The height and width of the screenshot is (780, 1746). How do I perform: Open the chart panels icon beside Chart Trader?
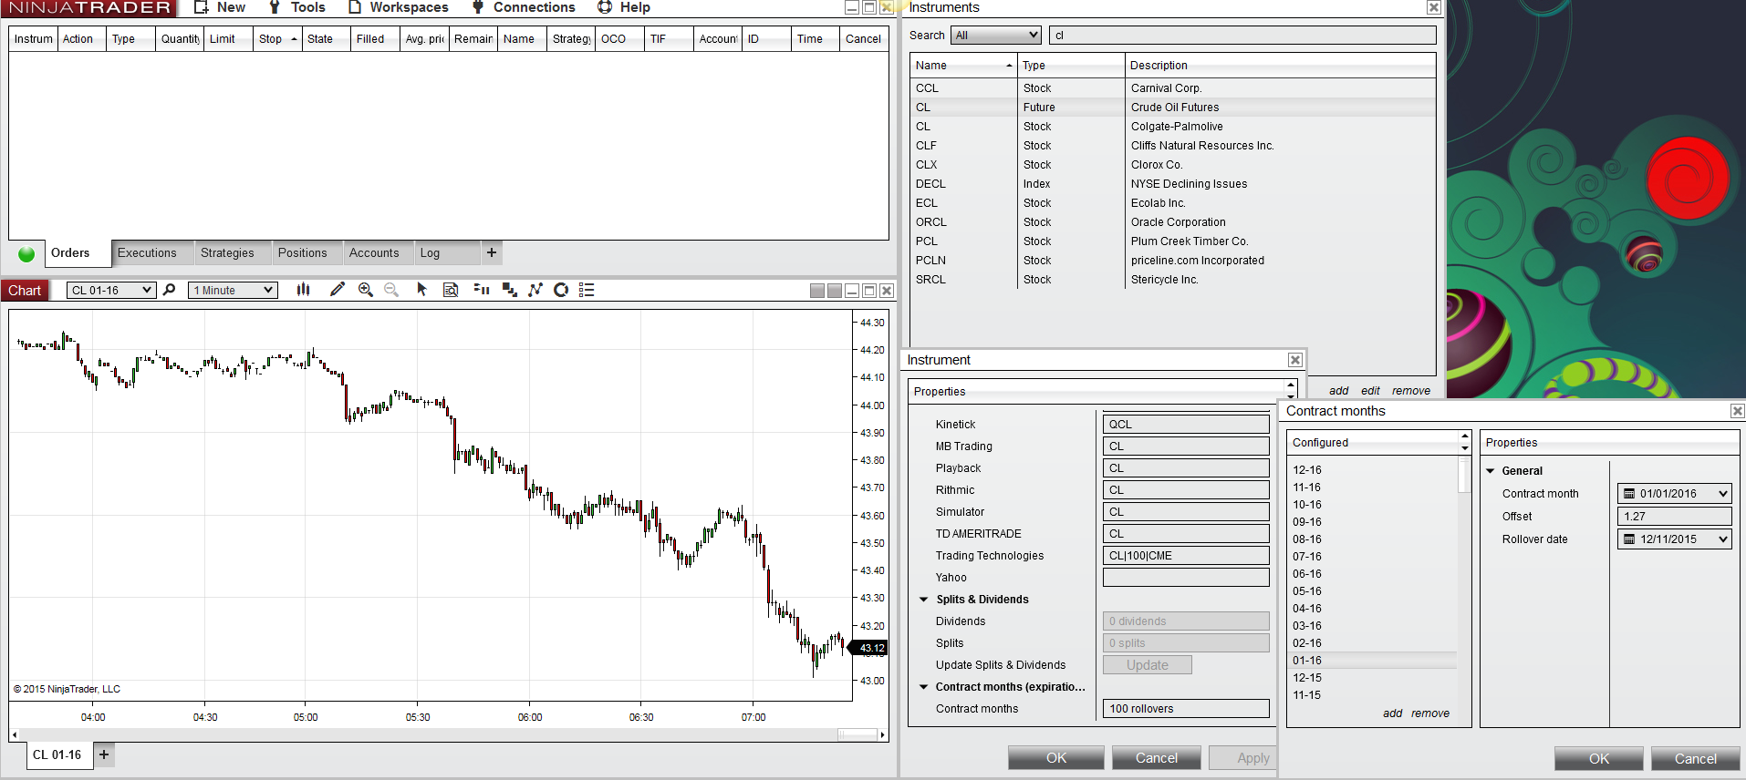(509, 290)
